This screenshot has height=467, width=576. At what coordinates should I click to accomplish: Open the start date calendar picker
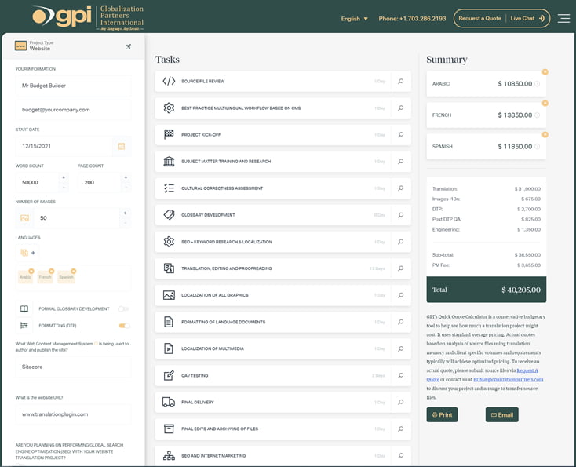tap(121, 146)
